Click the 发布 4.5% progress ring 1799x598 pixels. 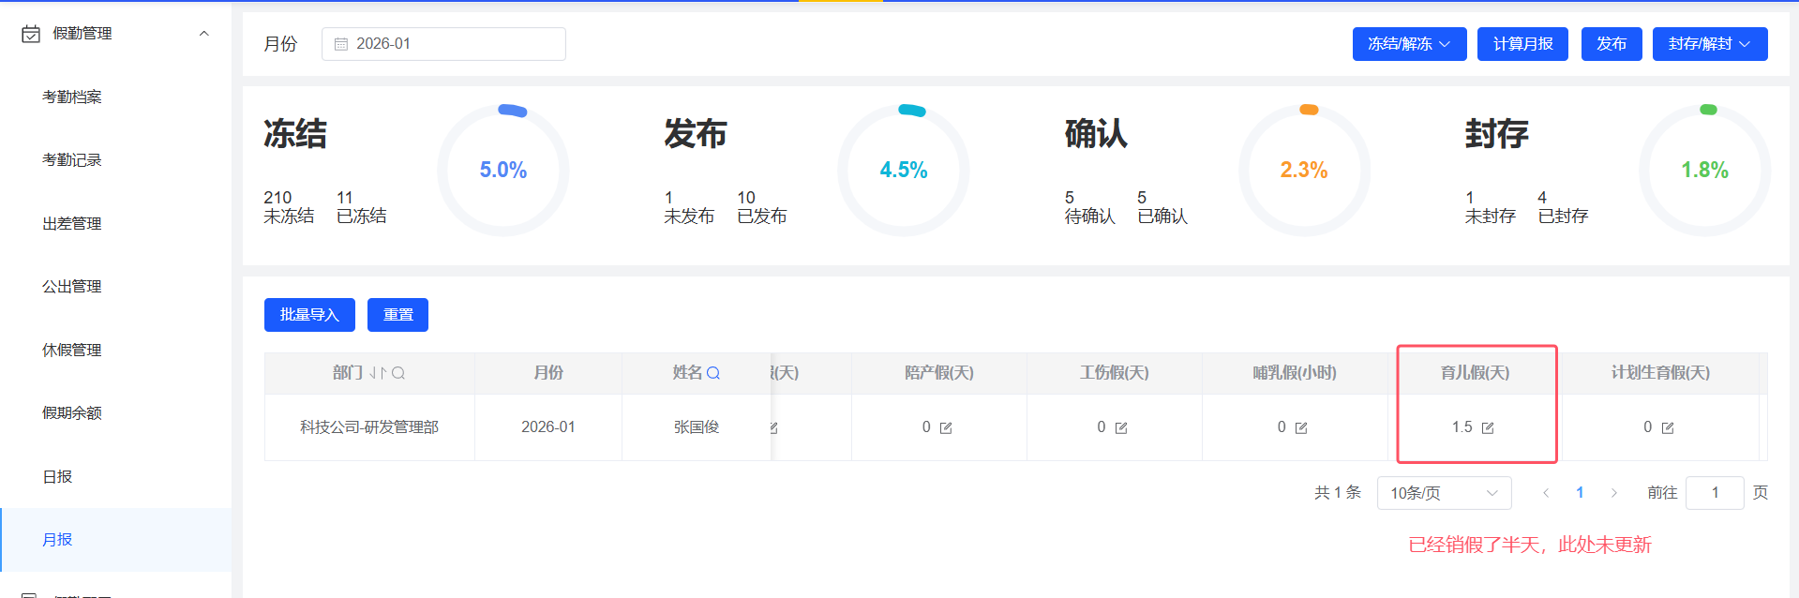point(904,170)
